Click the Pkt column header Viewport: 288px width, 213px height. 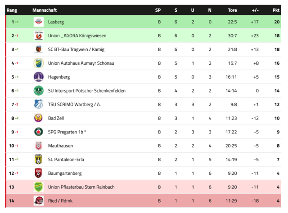(276, 10)
